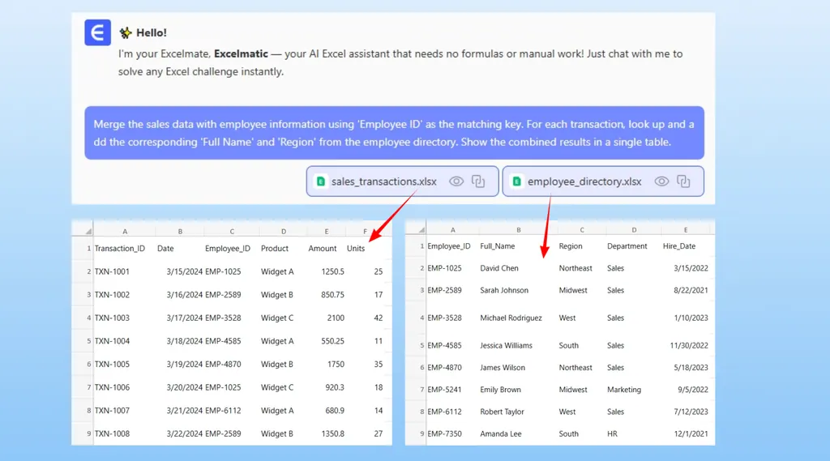Preview employee_directory.xlsx with the eye icon

661,181
